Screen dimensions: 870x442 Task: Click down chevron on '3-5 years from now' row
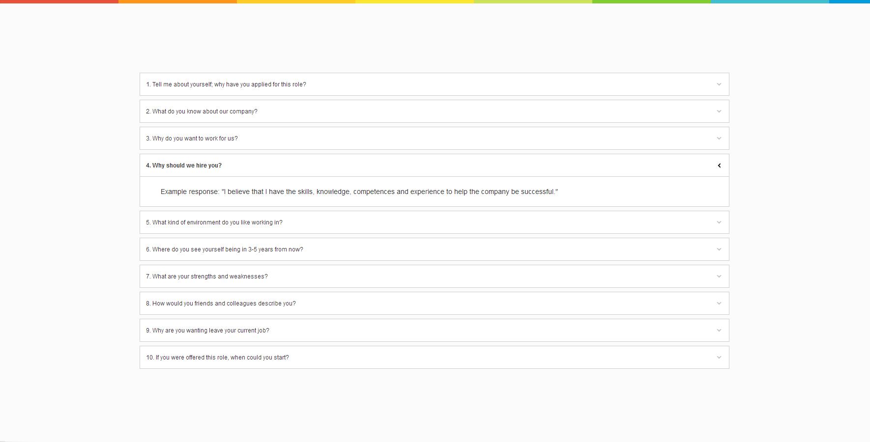pos(719,249)
